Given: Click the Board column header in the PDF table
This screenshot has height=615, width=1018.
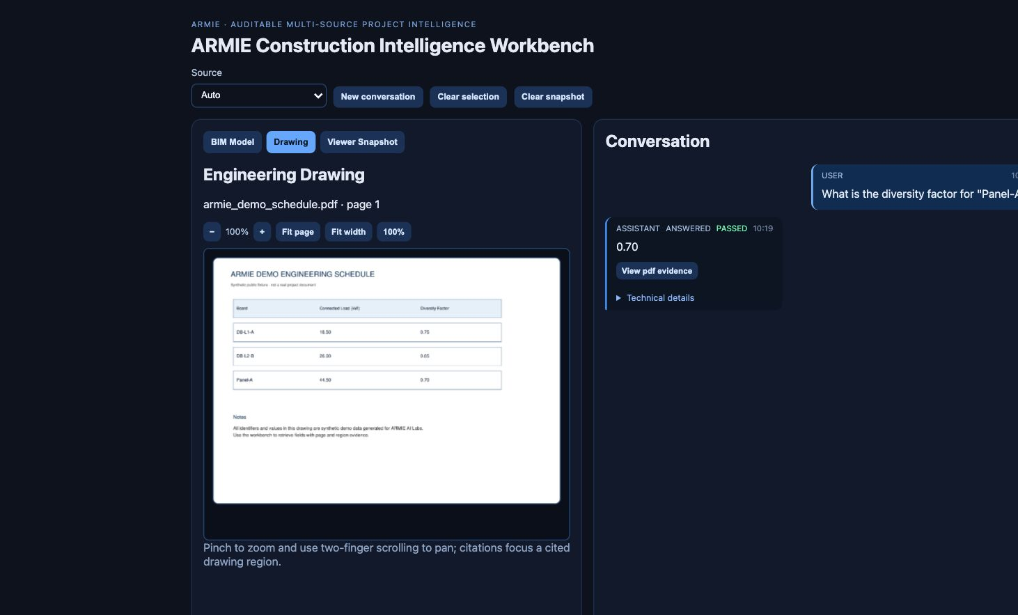Looking at the screenshot, I should [x=242, y=309].
